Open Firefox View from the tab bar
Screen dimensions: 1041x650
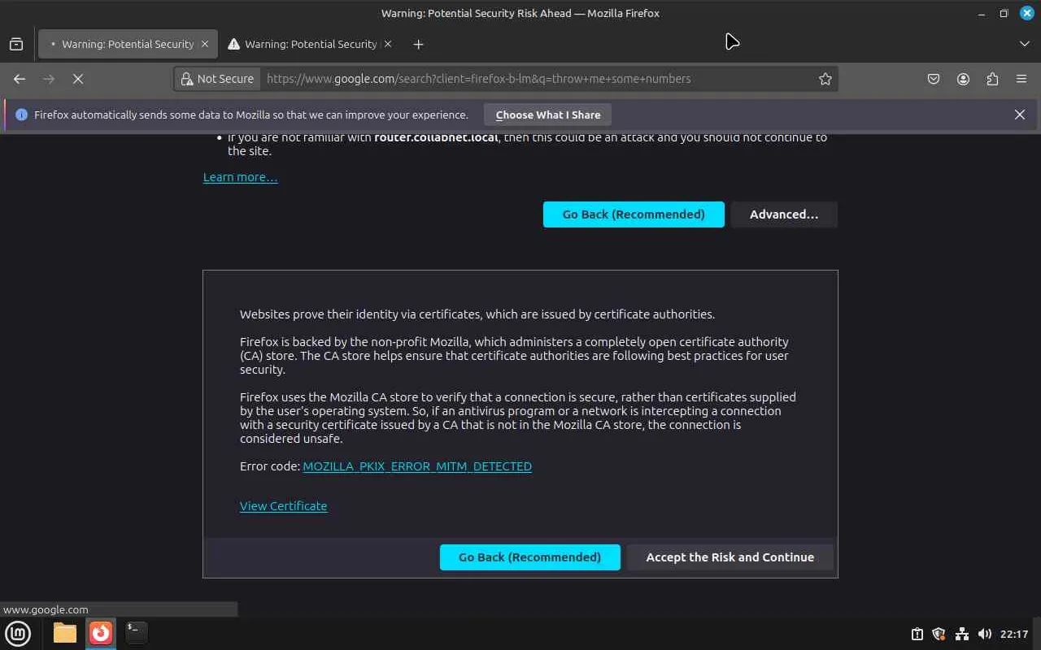pyautogui.click(x=16, y=44)
